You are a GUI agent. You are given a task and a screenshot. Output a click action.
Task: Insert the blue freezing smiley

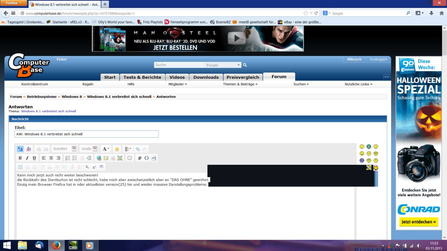point(362,161)
